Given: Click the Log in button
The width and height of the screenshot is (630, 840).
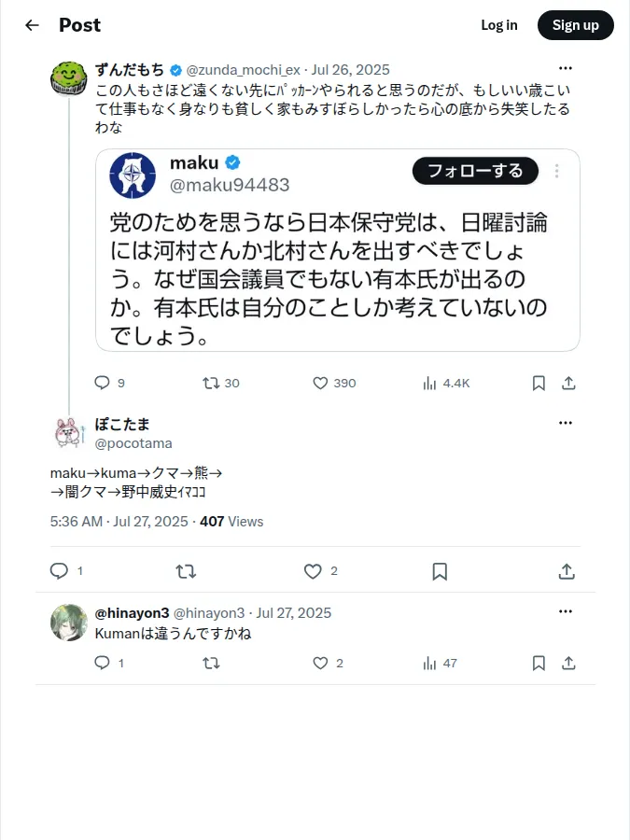Looking at the screenshot, I should [499, 25].
